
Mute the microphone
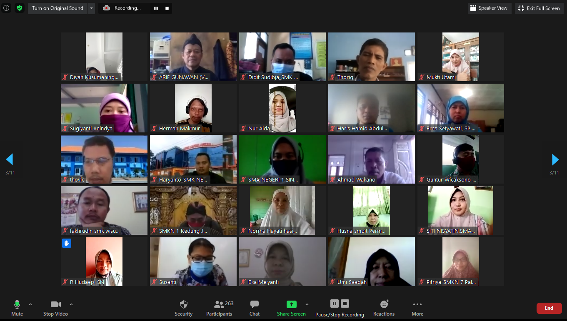(x=17, y=308)
